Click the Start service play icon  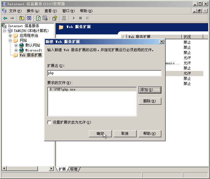click(74, 18)
